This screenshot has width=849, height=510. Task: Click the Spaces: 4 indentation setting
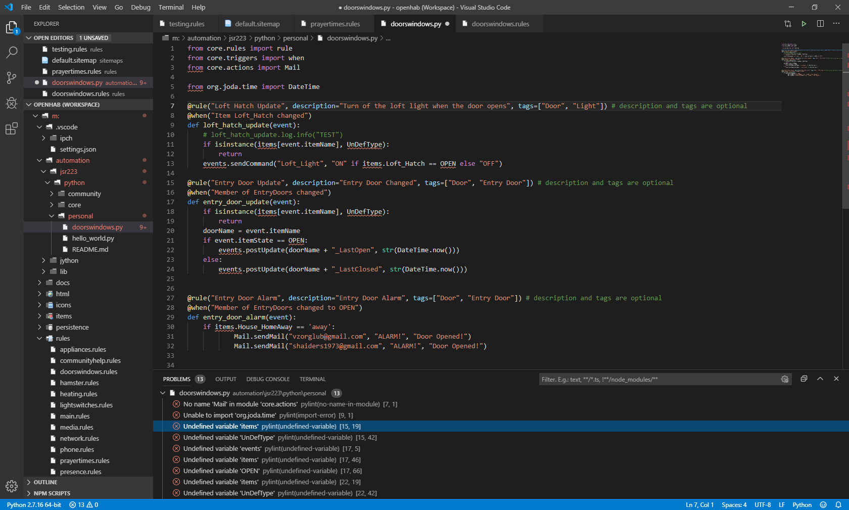(x=734, y=504)
